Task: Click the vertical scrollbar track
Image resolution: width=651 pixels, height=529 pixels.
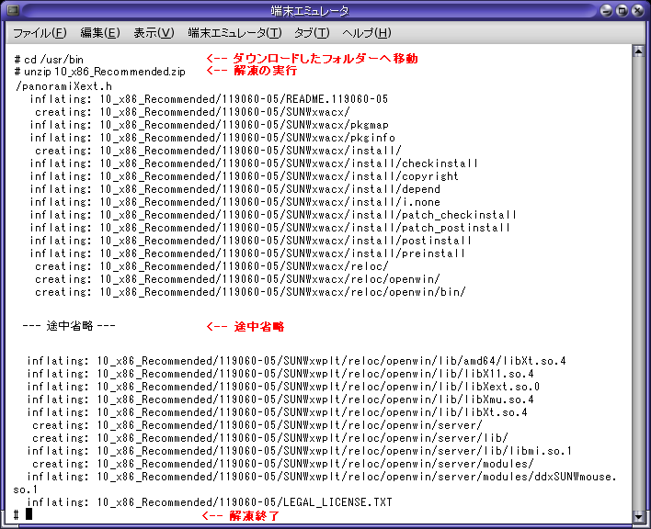Action: (638, 284)
